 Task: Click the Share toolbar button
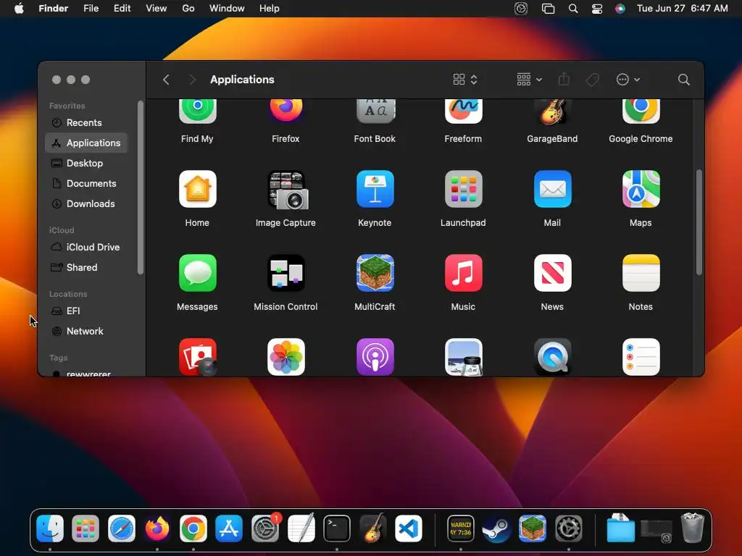click(x=564, y=80)
